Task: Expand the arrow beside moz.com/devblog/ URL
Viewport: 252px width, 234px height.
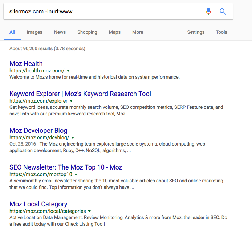Action: coord(73,138)
